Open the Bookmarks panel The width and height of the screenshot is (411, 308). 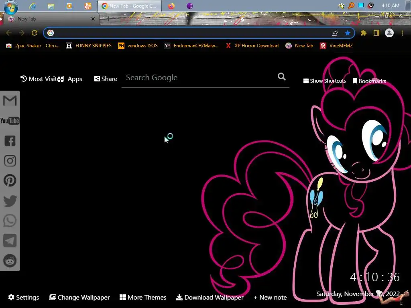369,81
